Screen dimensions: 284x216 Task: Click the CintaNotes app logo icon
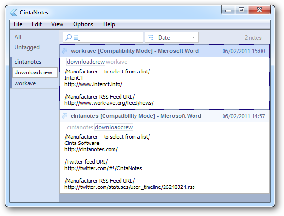pyautogui.click(x=14, y=13)
